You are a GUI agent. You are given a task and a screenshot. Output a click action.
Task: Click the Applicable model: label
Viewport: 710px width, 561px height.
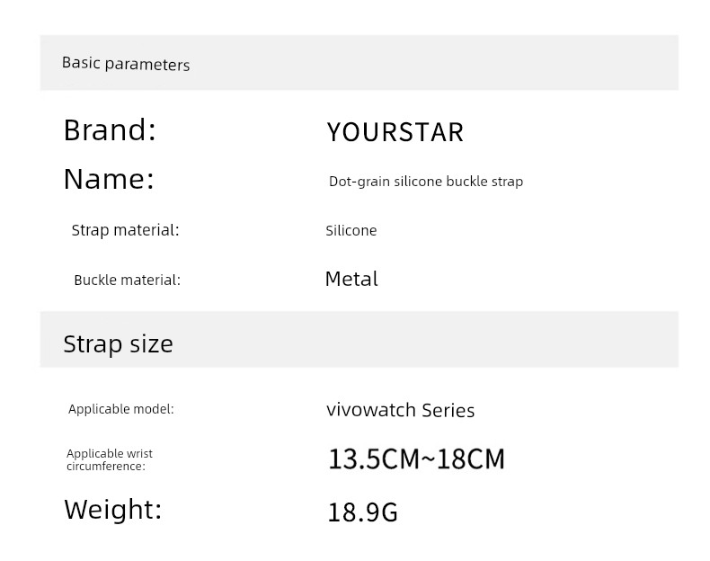point(121,409)
